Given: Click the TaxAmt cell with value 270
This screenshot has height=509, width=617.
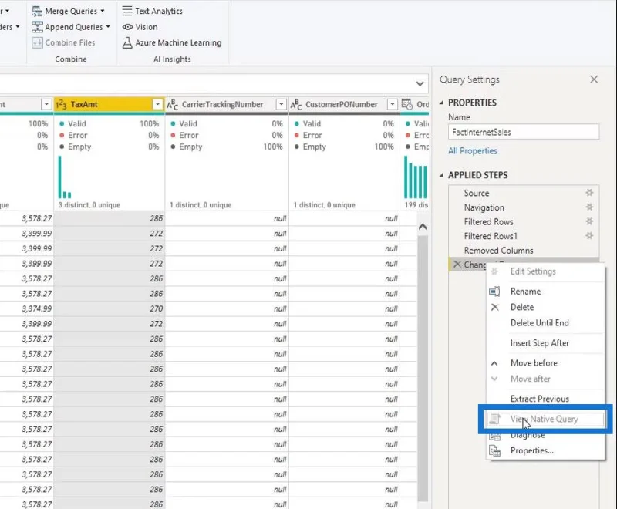Looking at the screenshot, I should click(110, 308).
